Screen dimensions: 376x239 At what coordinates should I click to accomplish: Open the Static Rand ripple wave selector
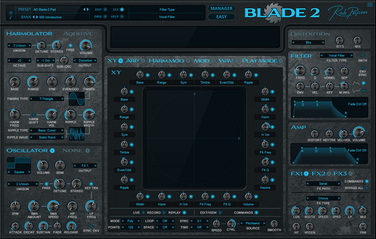click(47, 137)
